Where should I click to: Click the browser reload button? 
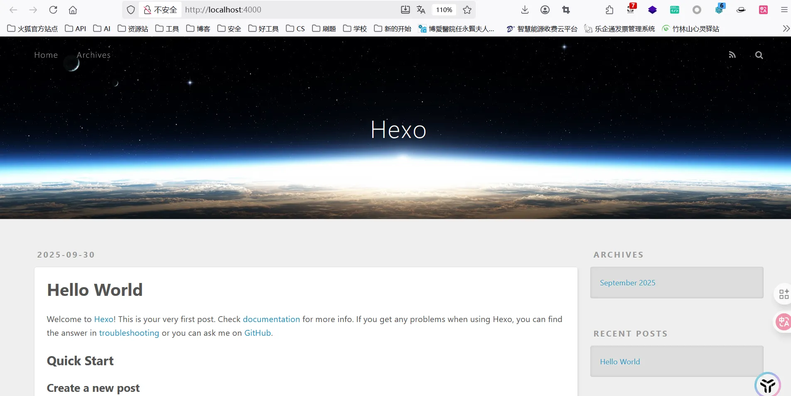(x=53, y=10)
